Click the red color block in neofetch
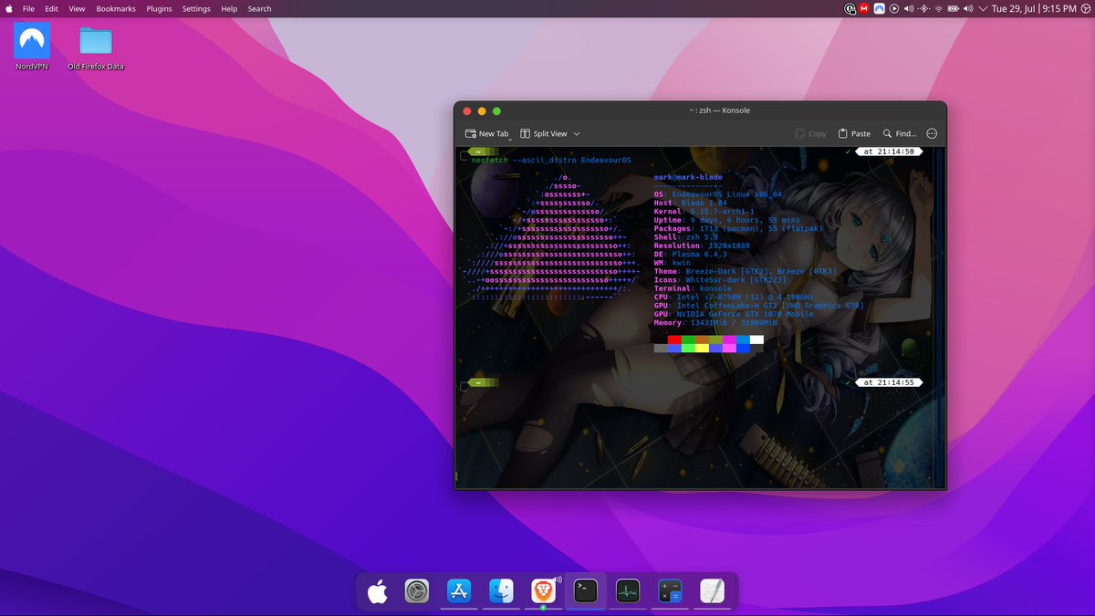 674,339
